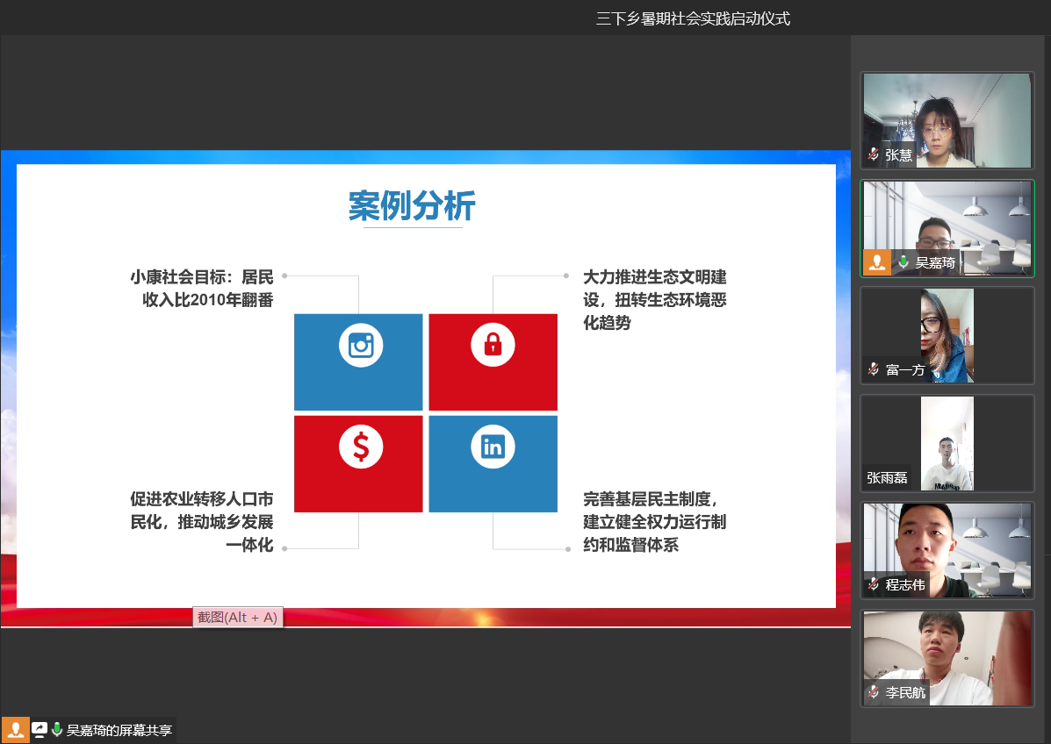The image size is (1051, 744).
Task: Toggle the muted microphone icon for 张慧
Action: pos(874,154)
